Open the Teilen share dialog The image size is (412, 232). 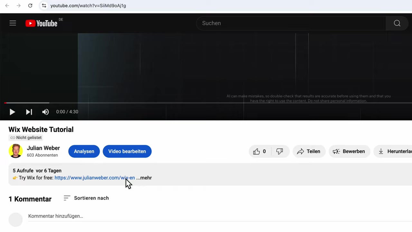pyautogui.click(x=309, y=151)
